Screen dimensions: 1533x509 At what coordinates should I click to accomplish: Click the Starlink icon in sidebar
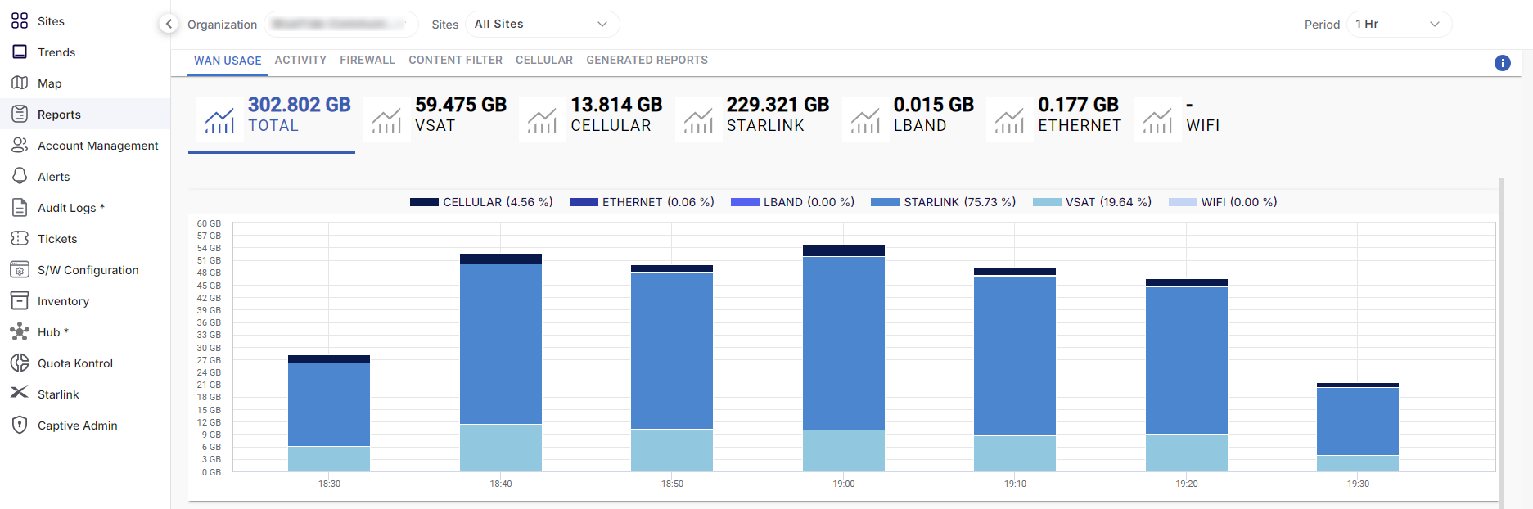pos(20,394)
